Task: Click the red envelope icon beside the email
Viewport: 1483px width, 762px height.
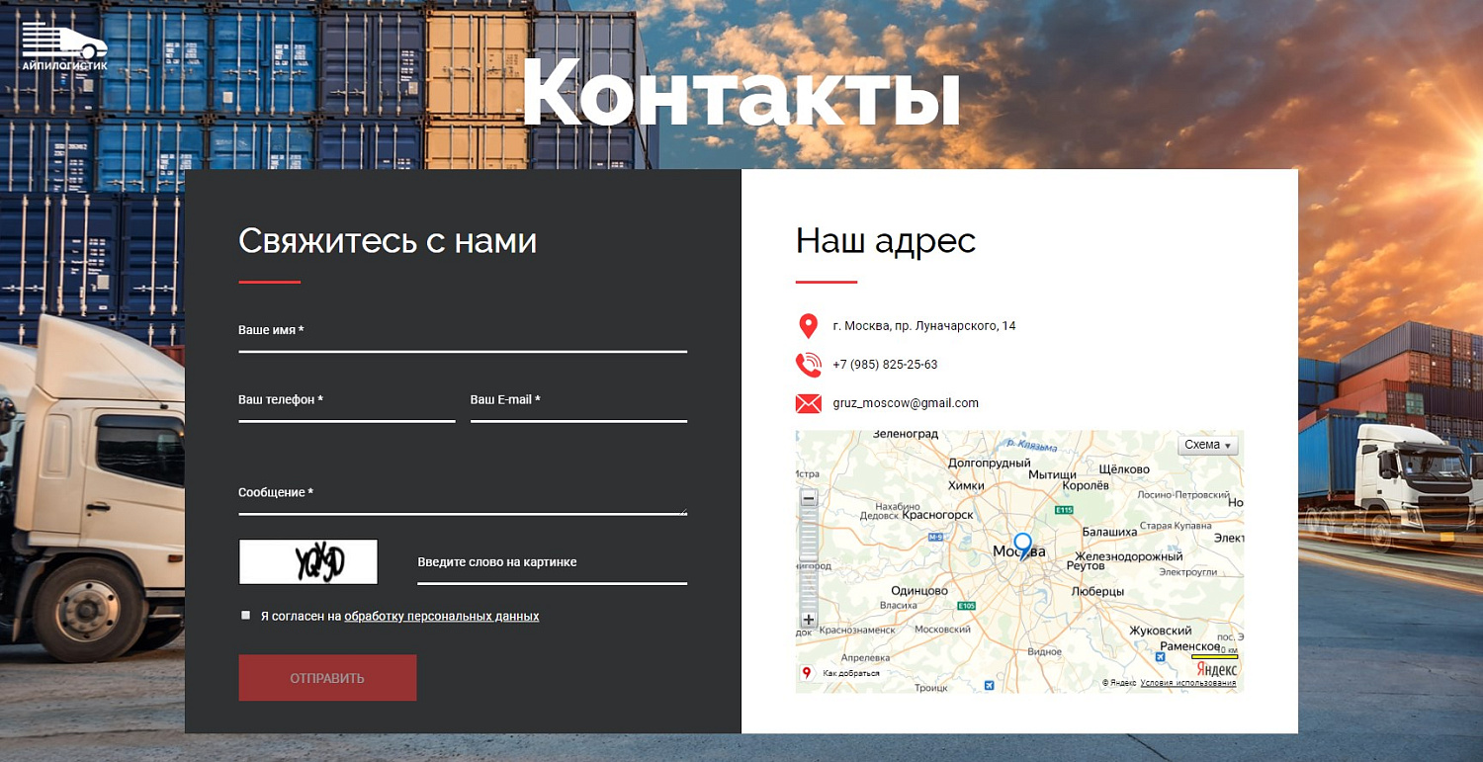Action: [x=808, y=403]
